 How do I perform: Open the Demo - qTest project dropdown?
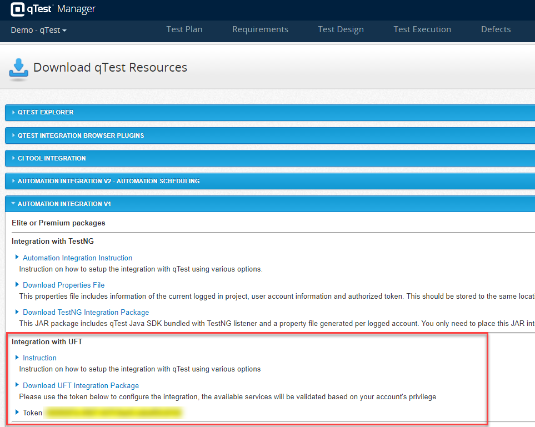point(39,30)
